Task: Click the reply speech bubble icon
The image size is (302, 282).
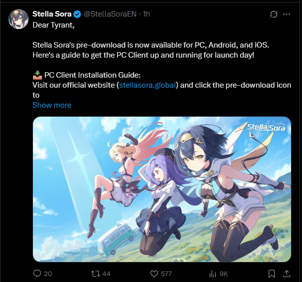Action: [x=37, y=273]
